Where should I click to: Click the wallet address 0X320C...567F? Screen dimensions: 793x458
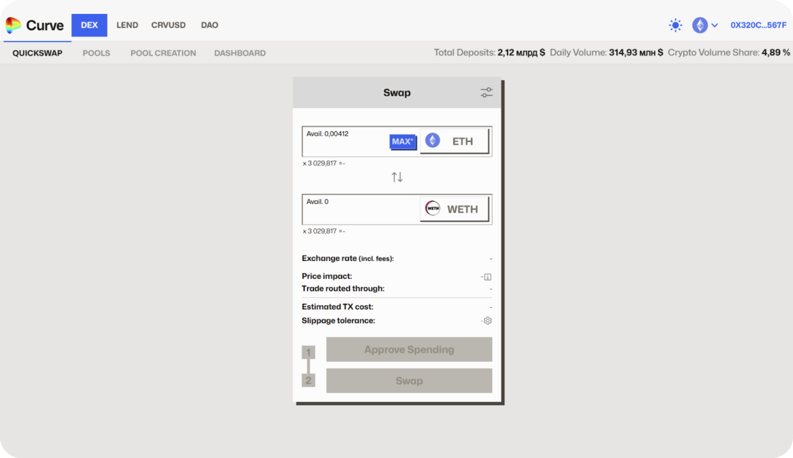758,25
